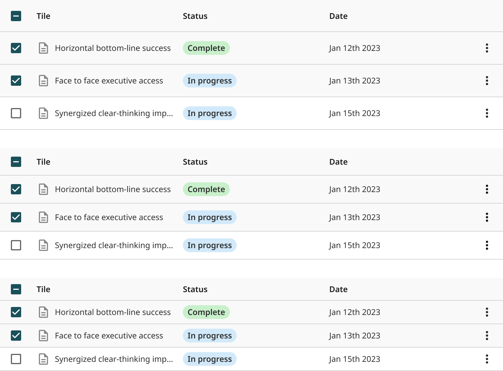Open more options for Synergized row in bottom table
The width and height of the screenshot is (503, 371).
[x=487, y=359]
